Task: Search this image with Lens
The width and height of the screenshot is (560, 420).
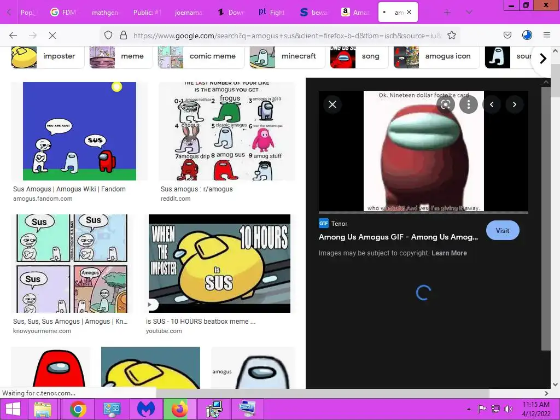Action: pos(446,104)
